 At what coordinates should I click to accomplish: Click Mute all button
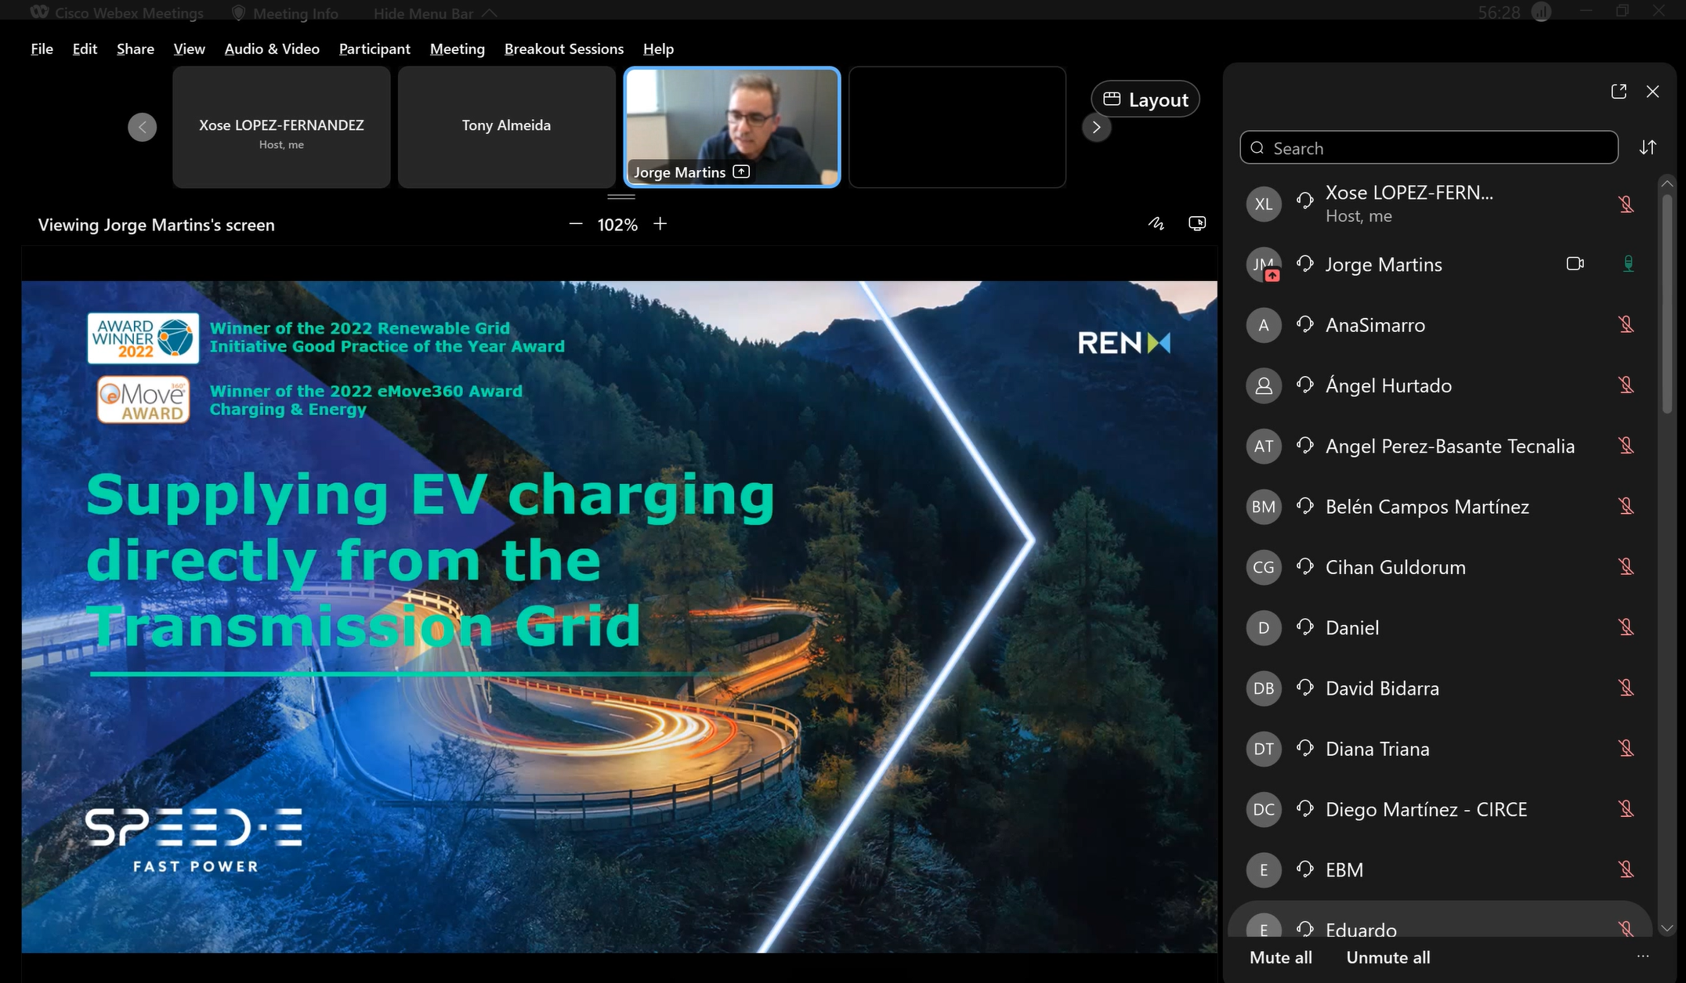coord(1280,957)
